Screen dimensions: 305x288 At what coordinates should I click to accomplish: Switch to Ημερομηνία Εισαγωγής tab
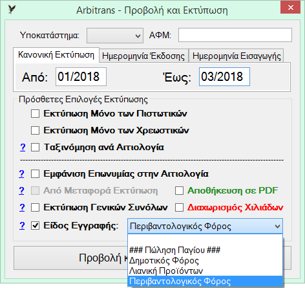click(237, 56)
